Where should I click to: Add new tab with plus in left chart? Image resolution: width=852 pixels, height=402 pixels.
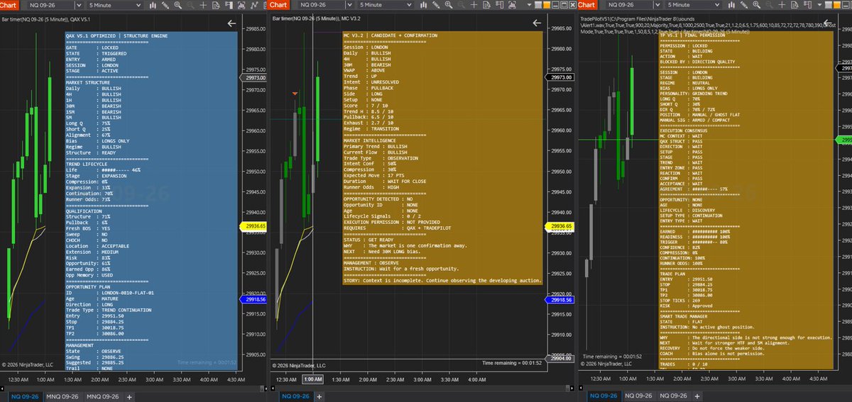[x=129, y=397]
